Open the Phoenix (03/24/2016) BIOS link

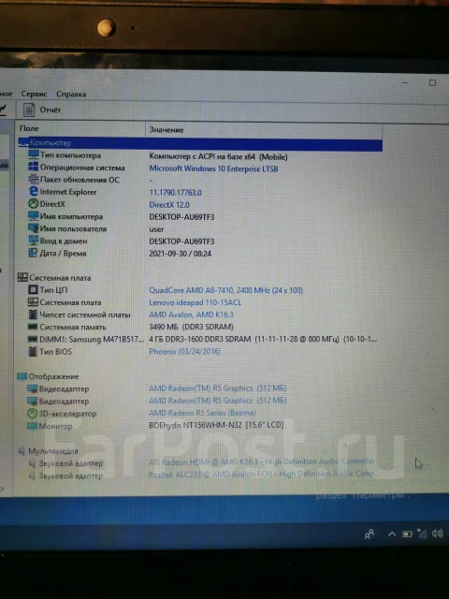click(x=184, y=352)
